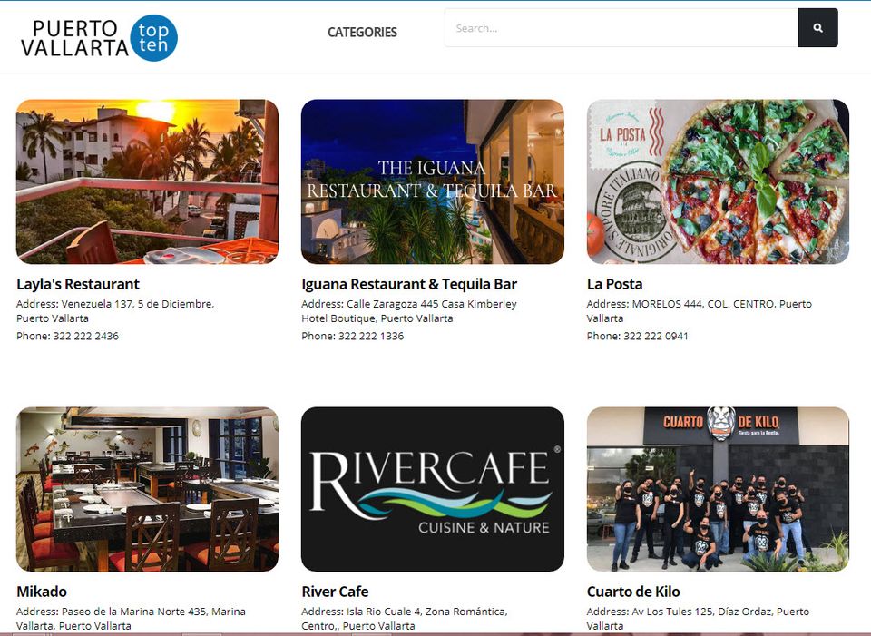Select Layla's address Venezuela 137 text
871x636 pixels.
pyautogui.click(x=115, y=311)
